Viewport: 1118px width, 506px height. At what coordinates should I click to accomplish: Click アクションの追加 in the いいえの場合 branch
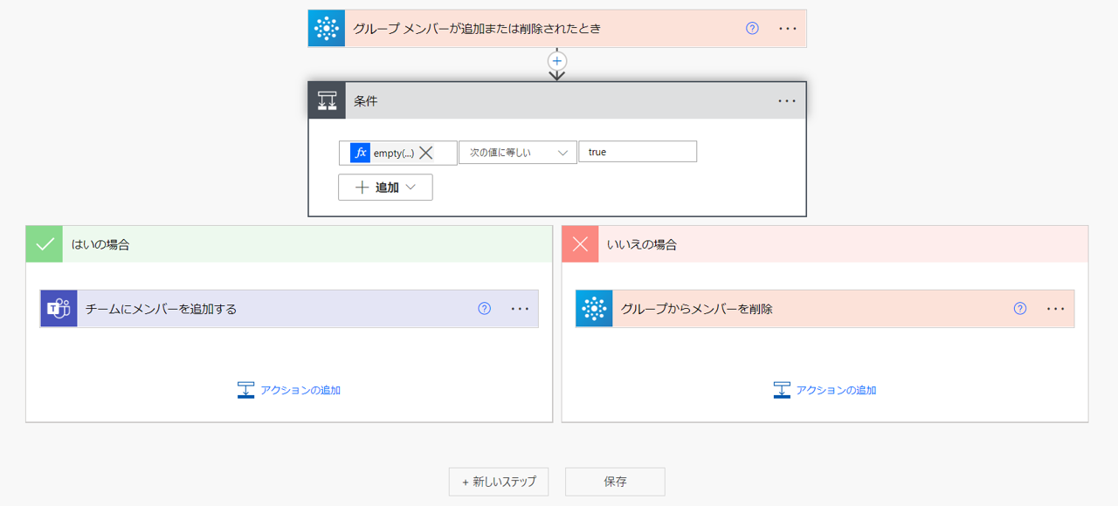824,389
